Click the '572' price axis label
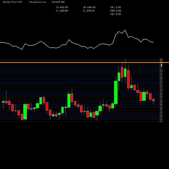Screen dimensions: 169x169 (x=161, y=81)
